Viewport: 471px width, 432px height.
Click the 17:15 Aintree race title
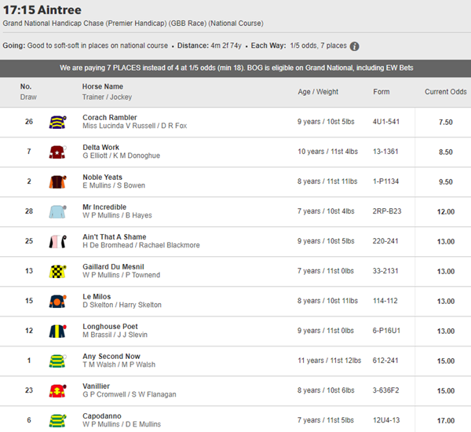pos(42,10)
